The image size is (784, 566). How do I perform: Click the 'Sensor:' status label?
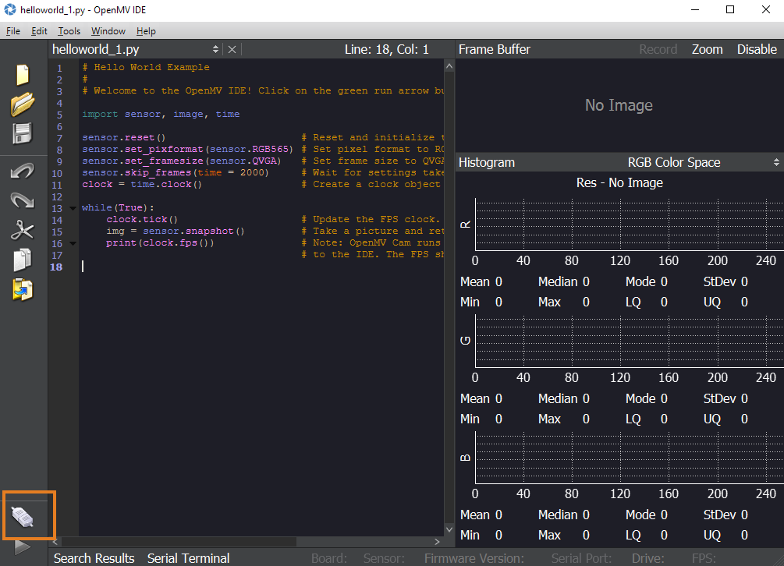click(x=384, y=558)
